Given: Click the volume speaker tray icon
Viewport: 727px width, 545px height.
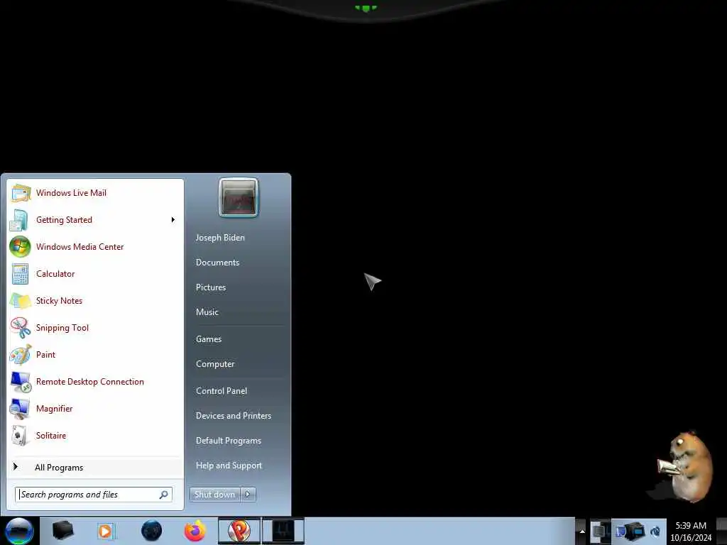Looking at the screenshot, I should (655, 532).
